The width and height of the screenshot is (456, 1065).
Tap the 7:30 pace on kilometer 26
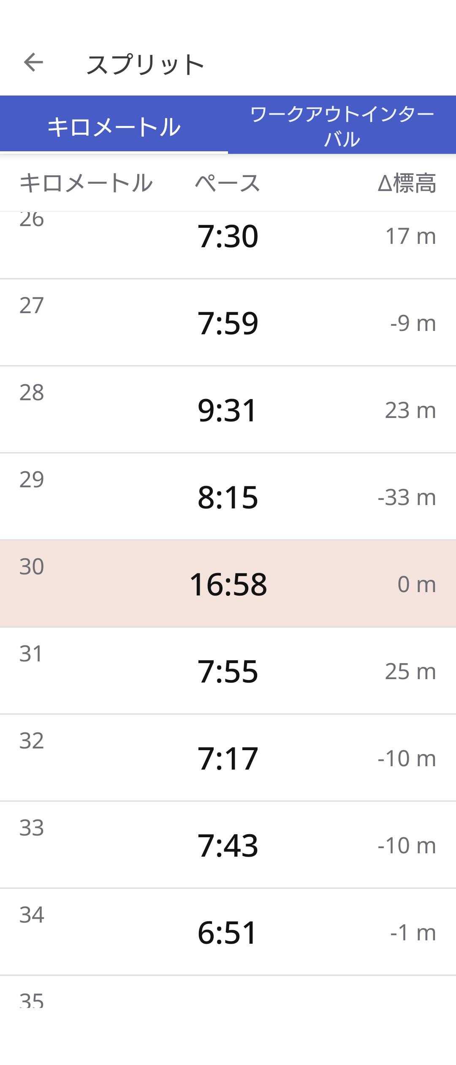click(x=228, y=236)
